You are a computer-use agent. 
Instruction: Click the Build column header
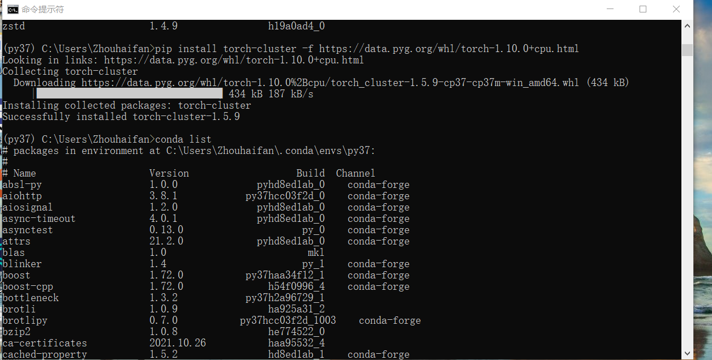coord(310,173)
